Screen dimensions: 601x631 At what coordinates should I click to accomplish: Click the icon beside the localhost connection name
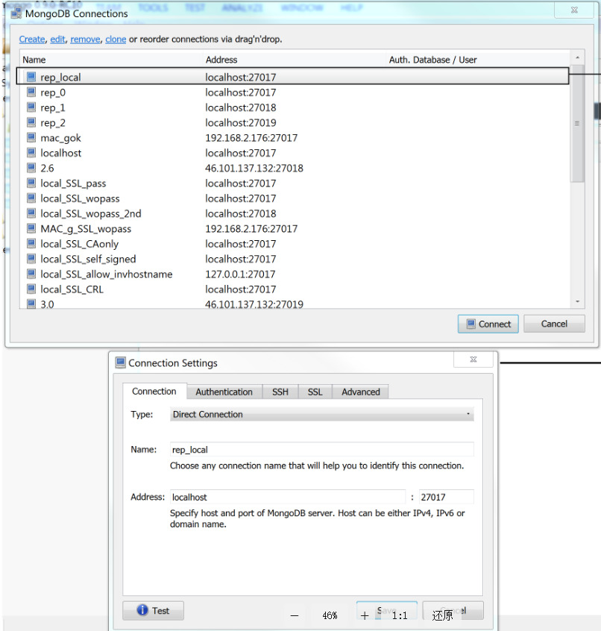click(x=31, y=152)
